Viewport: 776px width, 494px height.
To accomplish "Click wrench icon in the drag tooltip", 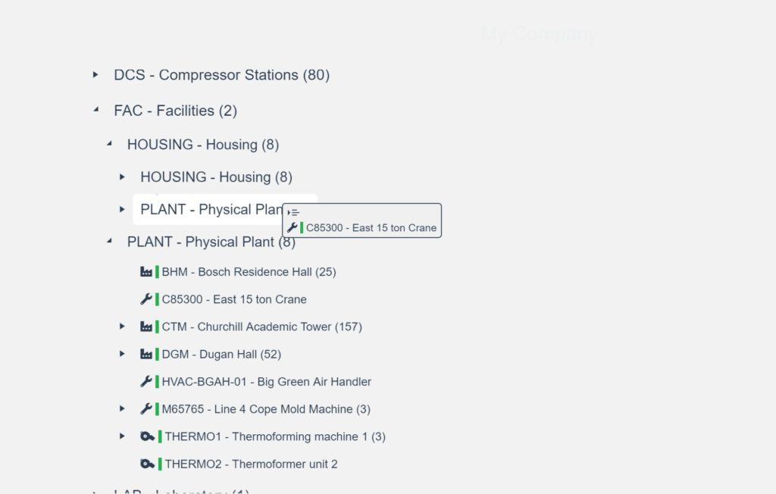I will tap(292, 227).
